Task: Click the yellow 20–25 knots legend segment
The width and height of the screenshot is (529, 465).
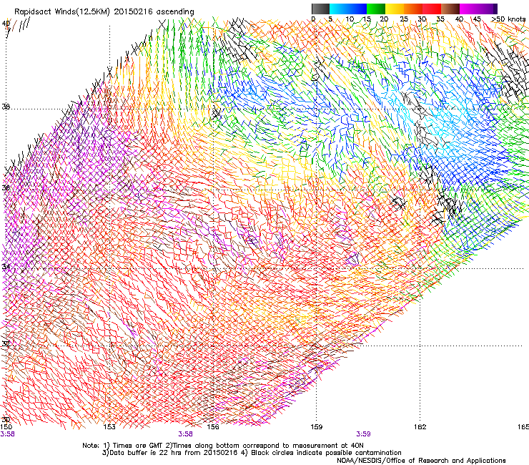Action: coord(395,9)
